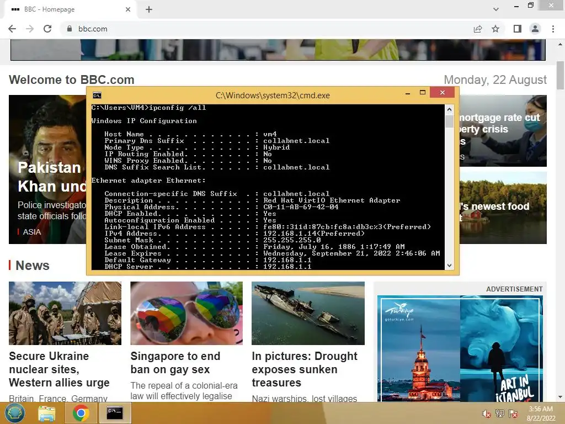Open the network tray icon
Image resolution: width=565 pixels, height=424 pixels.
(x=500, y=414)
